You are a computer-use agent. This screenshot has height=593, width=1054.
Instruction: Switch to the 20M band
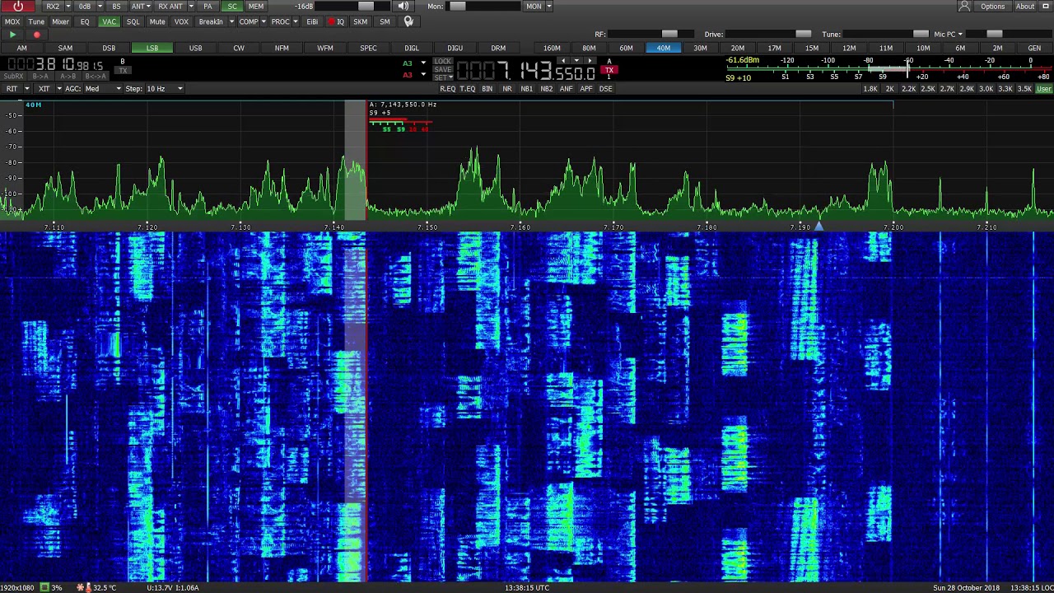point(738,48)
